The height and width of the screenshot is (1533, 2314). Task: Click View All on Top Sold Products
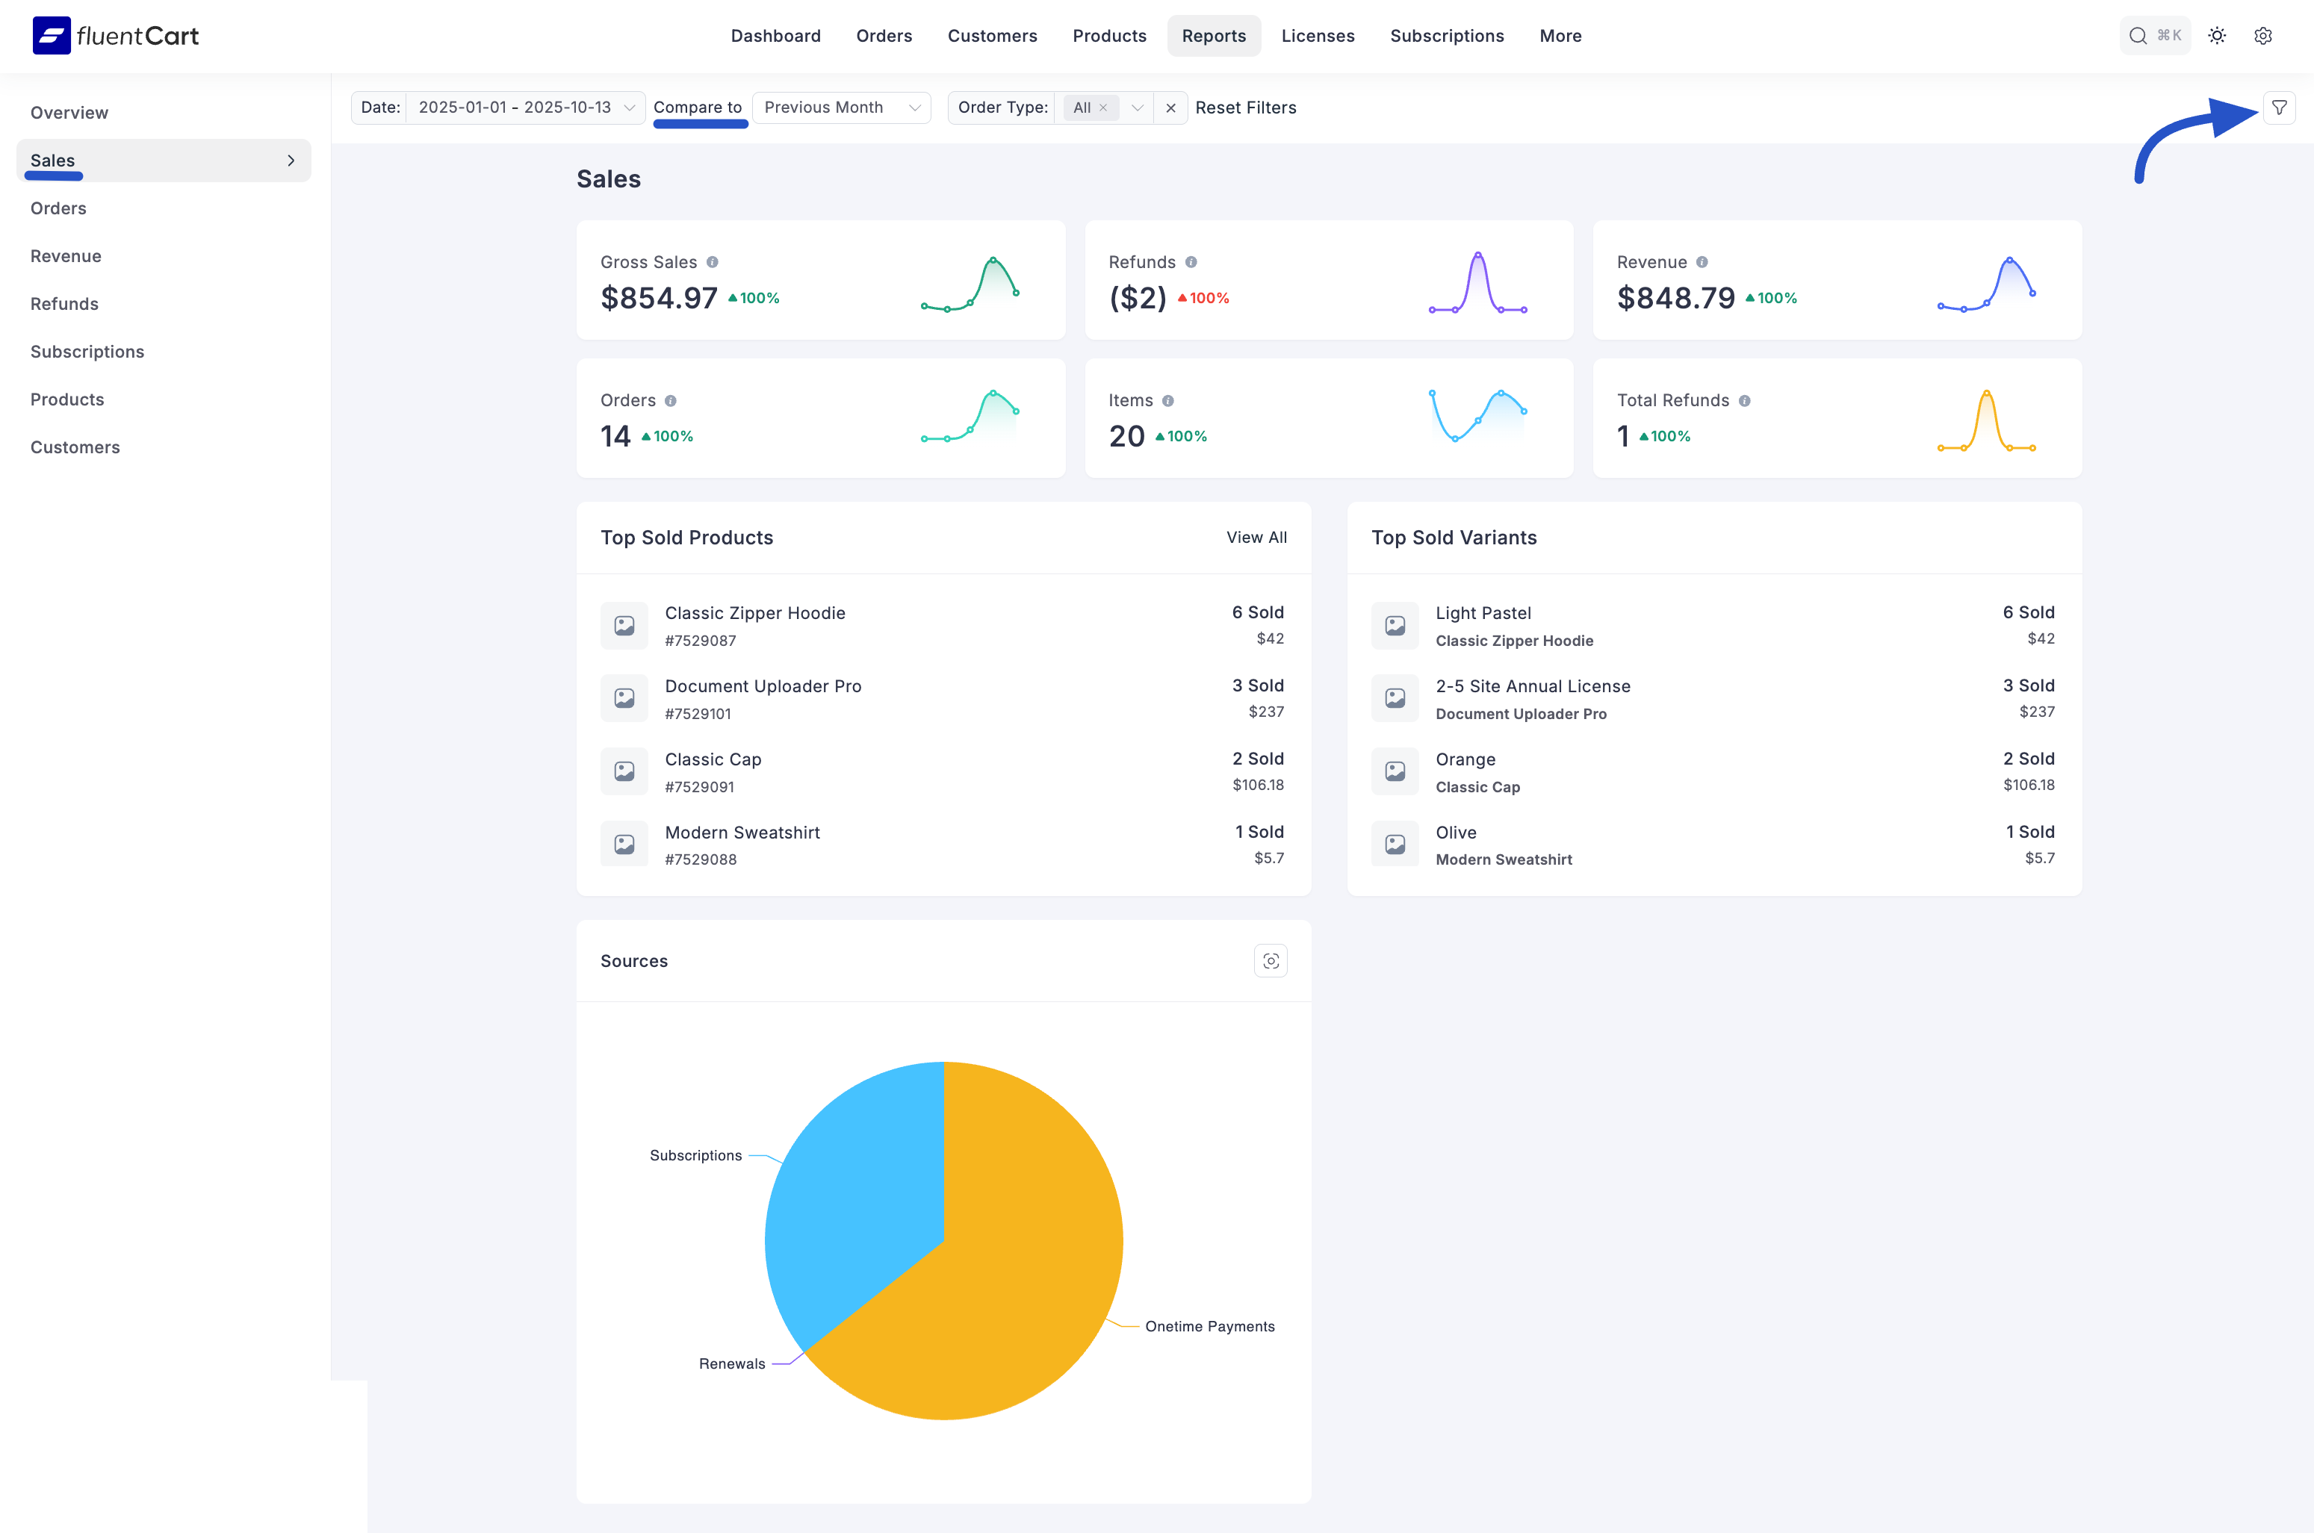pos(1257,537)
